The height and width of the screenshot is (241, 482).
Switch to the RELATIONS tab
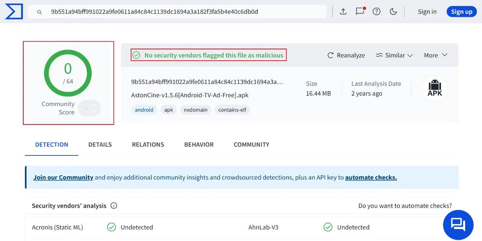[148, 145]
